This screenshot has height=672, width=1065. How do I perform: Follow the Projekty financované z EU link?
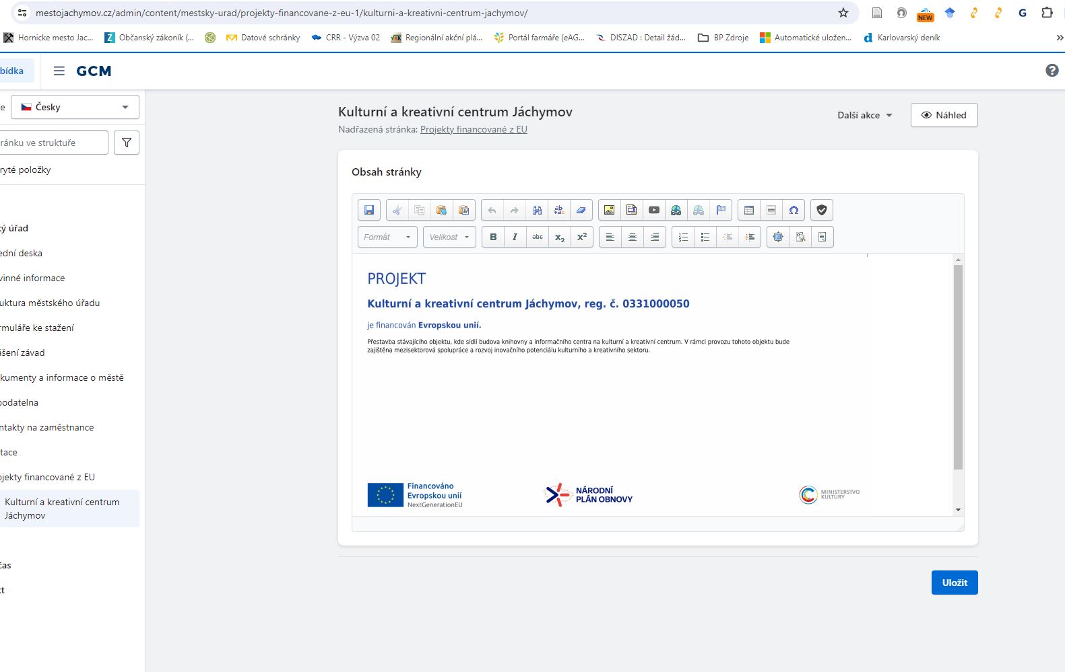coord(474,129)
